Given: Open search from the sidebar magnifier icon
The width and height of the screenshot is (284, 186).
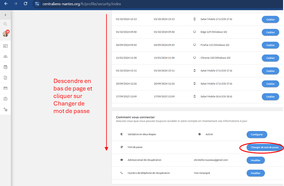Looking at the screenshot, I should click(5, 24).
